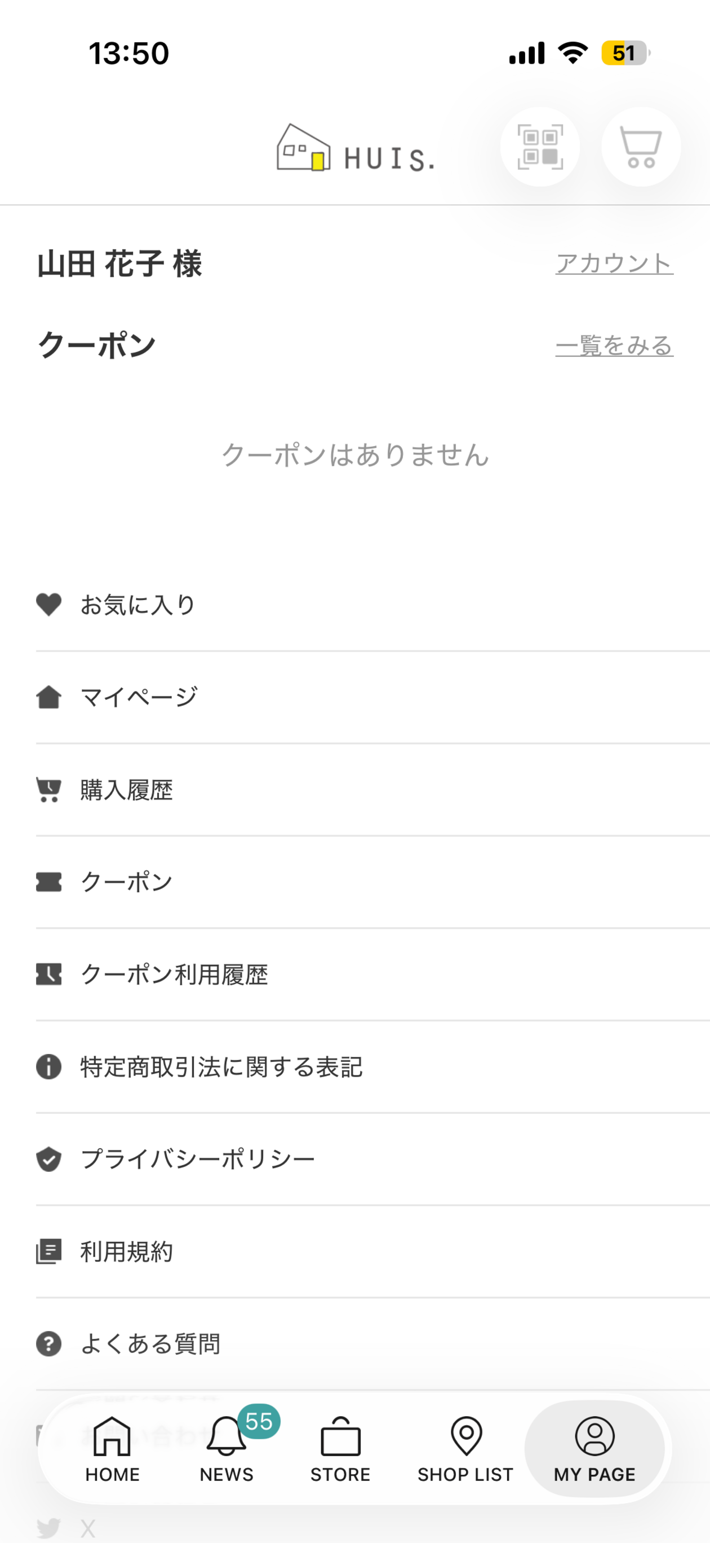Select the MY PAGE tab
This screenshot has height=1543, width=710.
(x=594, y=1448)
